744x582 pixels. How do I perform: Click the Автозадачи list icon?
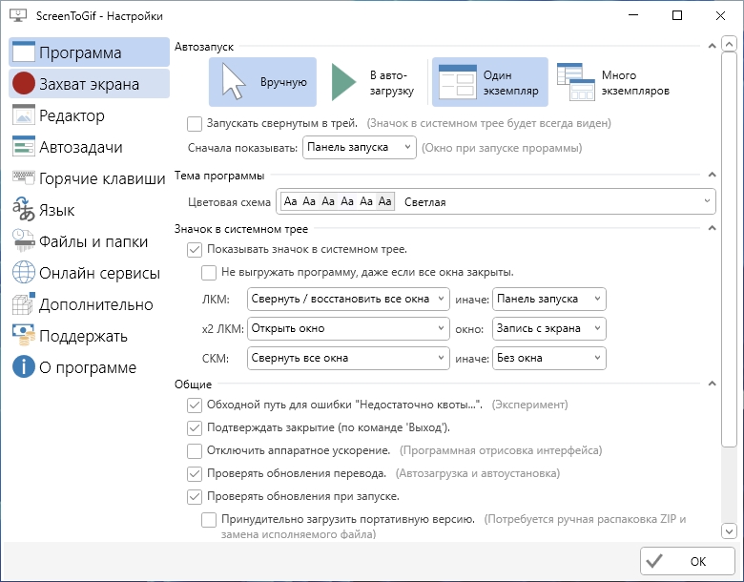pos(23,146)
